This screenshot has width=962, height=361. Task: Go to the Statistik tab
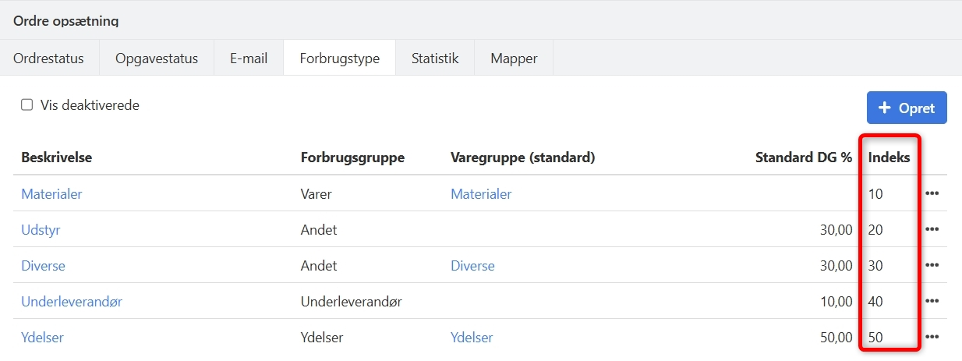pos(435,58)
